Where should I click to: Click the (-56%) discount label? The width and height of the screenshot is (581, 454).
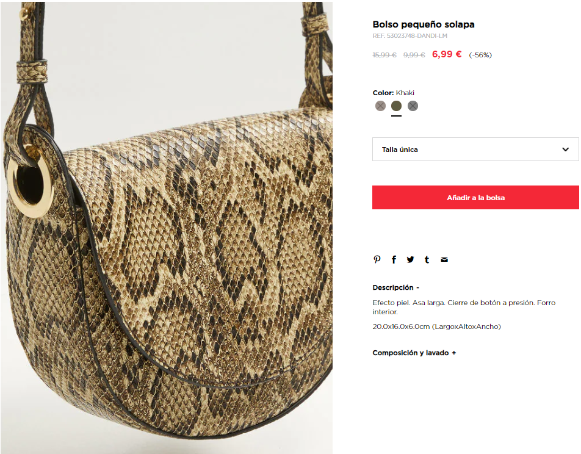(x=480, y=55)
